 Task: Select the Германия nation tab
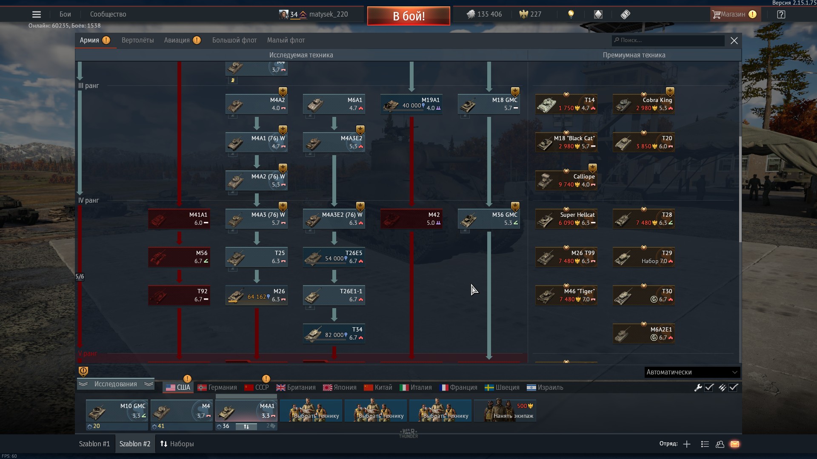click(217, 388)
